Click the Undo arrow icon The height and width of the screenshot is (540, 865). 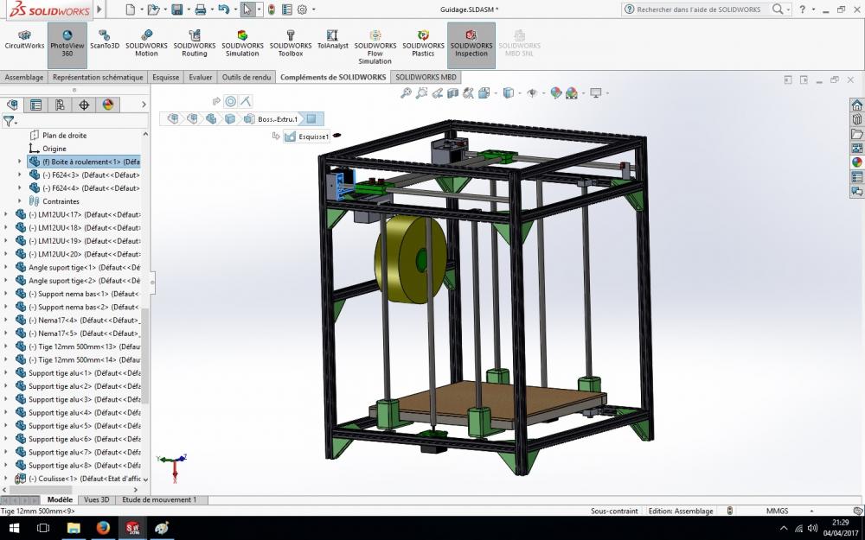coord(223,10)
